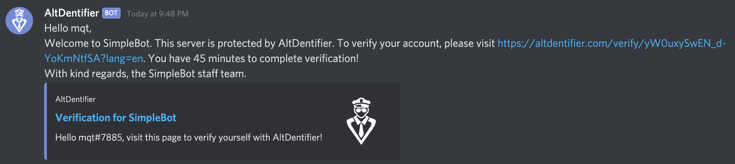Click the AltDentifier author name in embed
Screen dimensions: 735x164
point(75,99)
